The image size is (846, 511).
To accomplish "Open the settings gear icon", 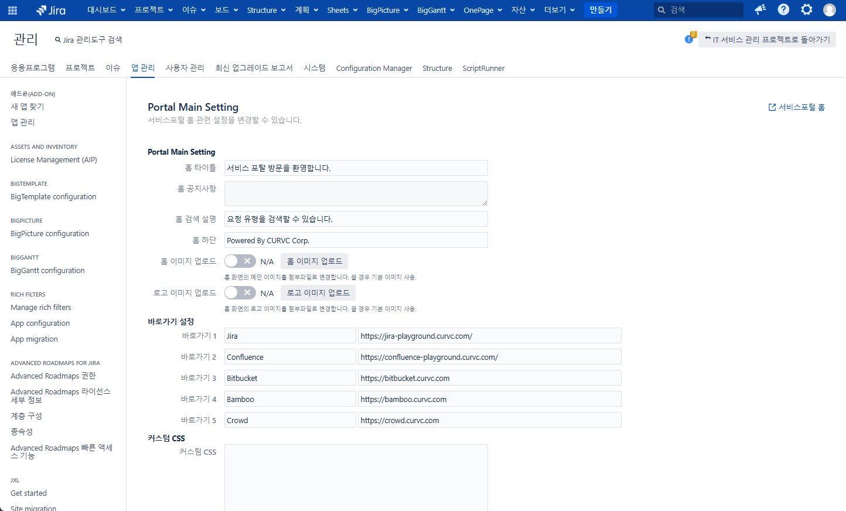I will [807, 9].
